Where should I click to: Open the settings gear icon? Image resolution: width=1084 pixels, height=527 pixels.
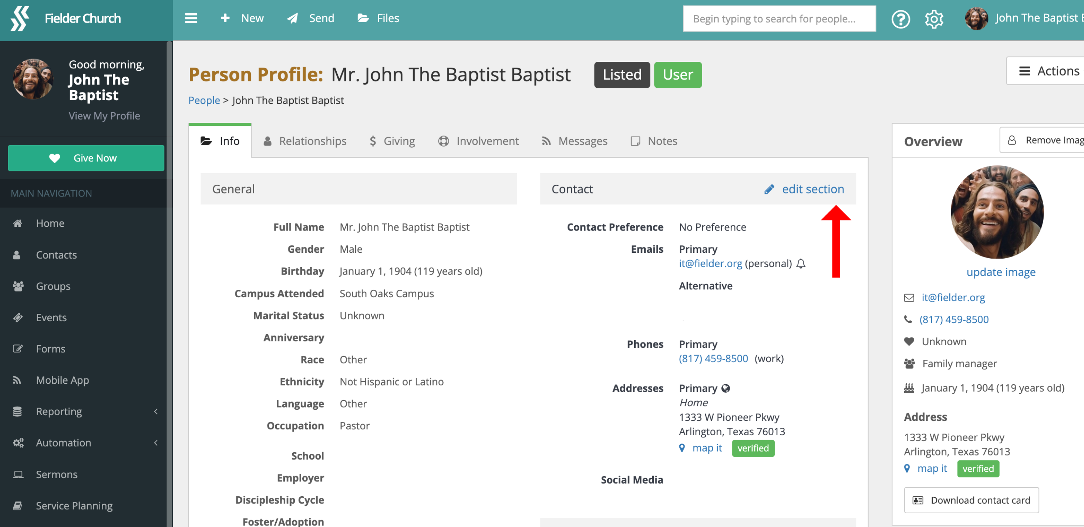click(x=934, y=19)
